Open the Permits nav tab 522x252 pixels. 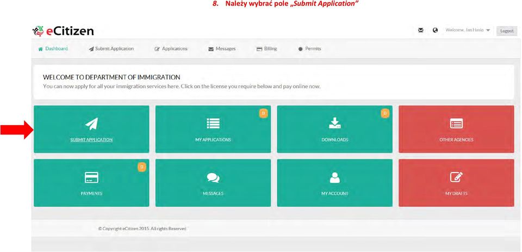click(x=309, y=48)
